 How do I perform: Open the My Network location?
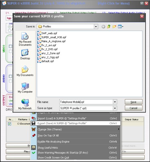click(25, 104)
